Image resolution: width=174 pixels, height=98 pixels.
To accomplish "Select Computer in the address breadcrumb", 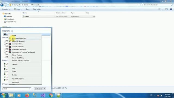I will [17, 5].
